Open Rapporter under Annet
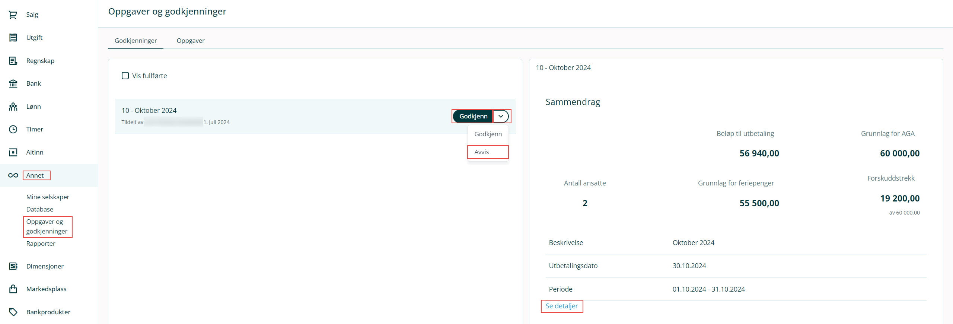 click(41, 244)
